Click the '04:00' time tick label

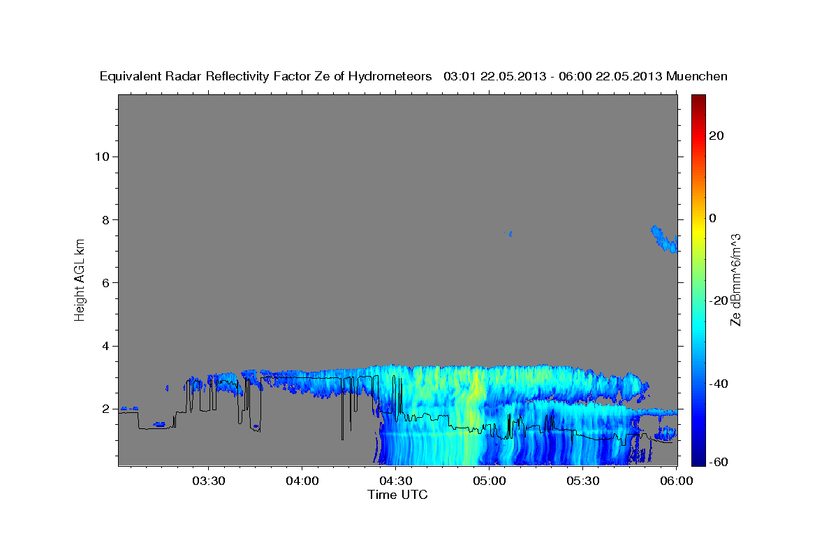[x=302, y=481]
